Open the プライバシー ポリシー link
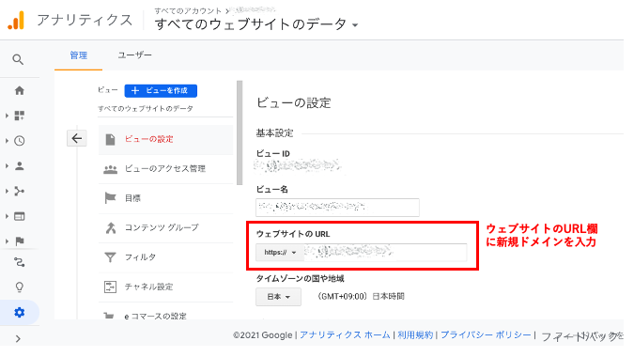 [x=486, y=334]
